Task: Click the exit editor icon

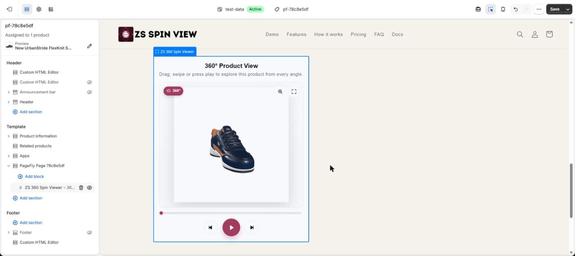Action: pos(10,9)
